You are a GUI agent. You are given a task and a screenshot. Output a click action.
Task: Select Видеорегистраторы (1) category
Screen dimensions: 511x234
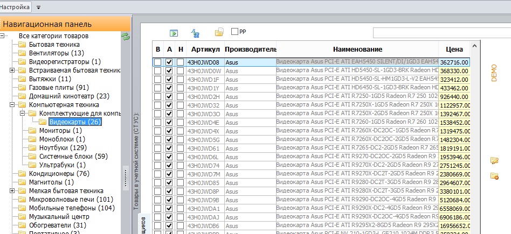click(65, 61)
